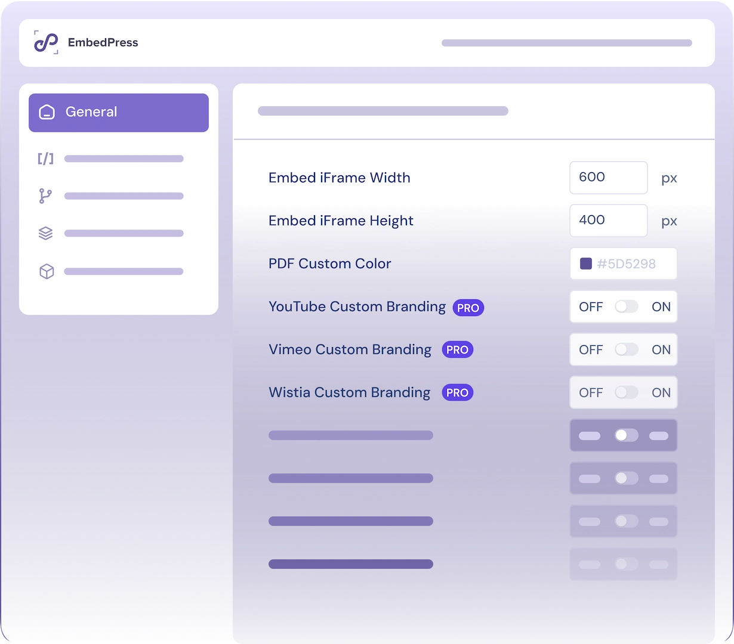
Task: Focus the Embed iFrame Height field
Action: 608,221
